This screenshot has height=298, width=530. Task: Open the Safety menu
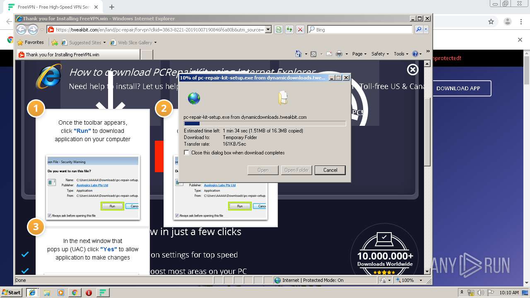click(x=380, y=54)
